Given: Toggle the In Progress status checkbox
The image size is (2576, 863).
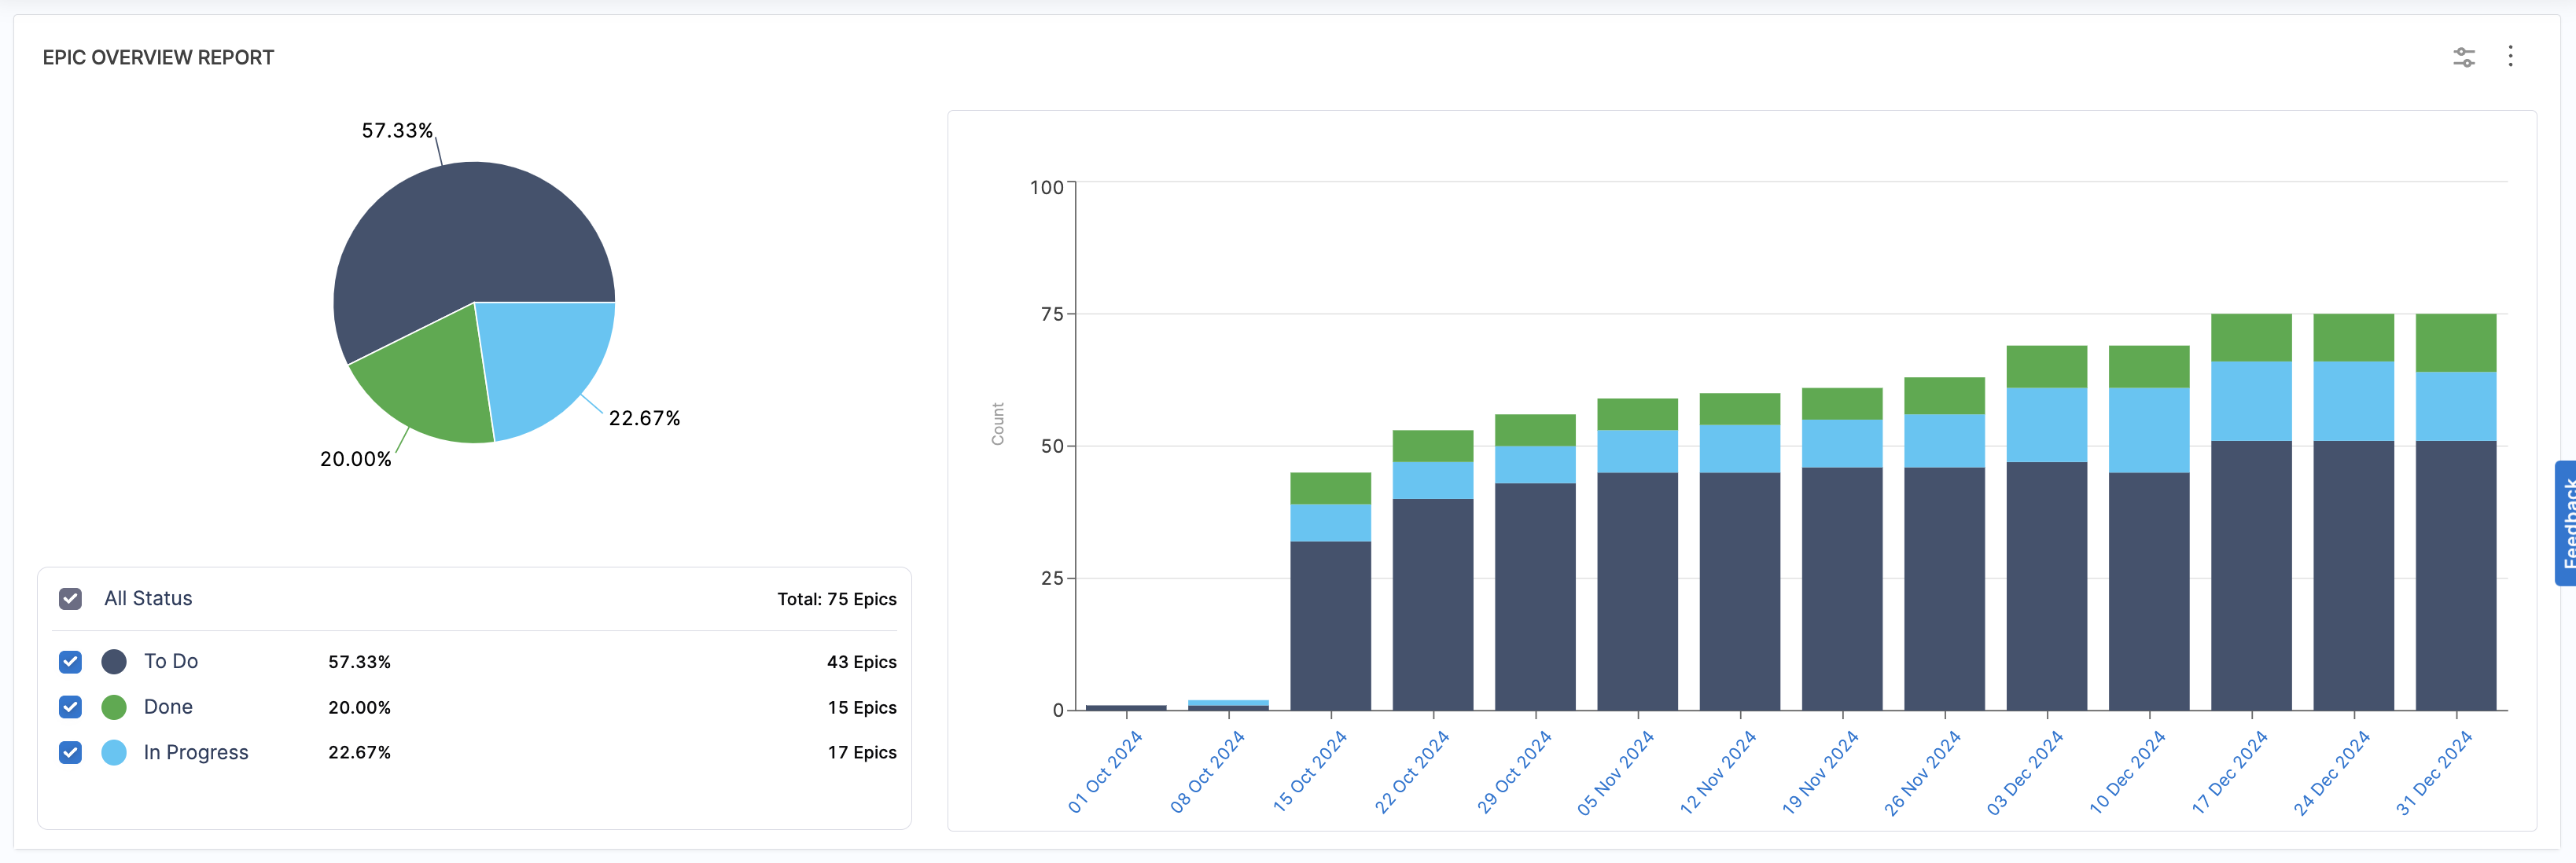Looking at the screenshot, I should (70, 752).
